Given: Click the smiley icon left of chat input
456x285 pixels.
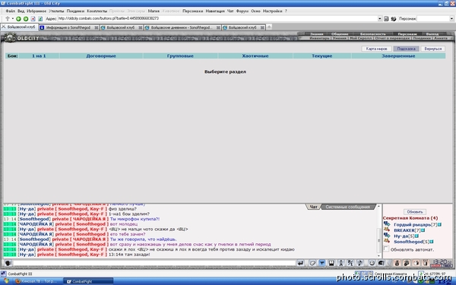Looking at the screenshot, I should tap(8, 263).
